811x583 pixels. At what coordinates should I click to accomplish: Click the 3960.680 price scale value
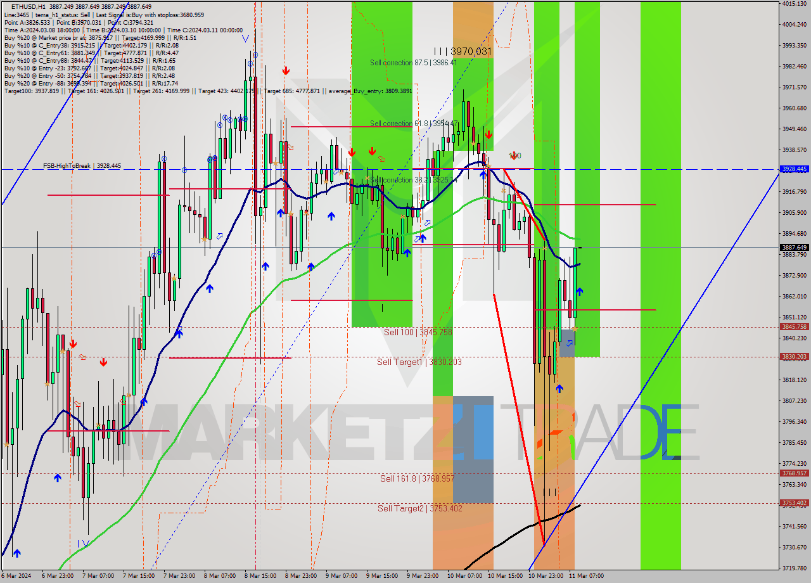click(x=795, y=108)
